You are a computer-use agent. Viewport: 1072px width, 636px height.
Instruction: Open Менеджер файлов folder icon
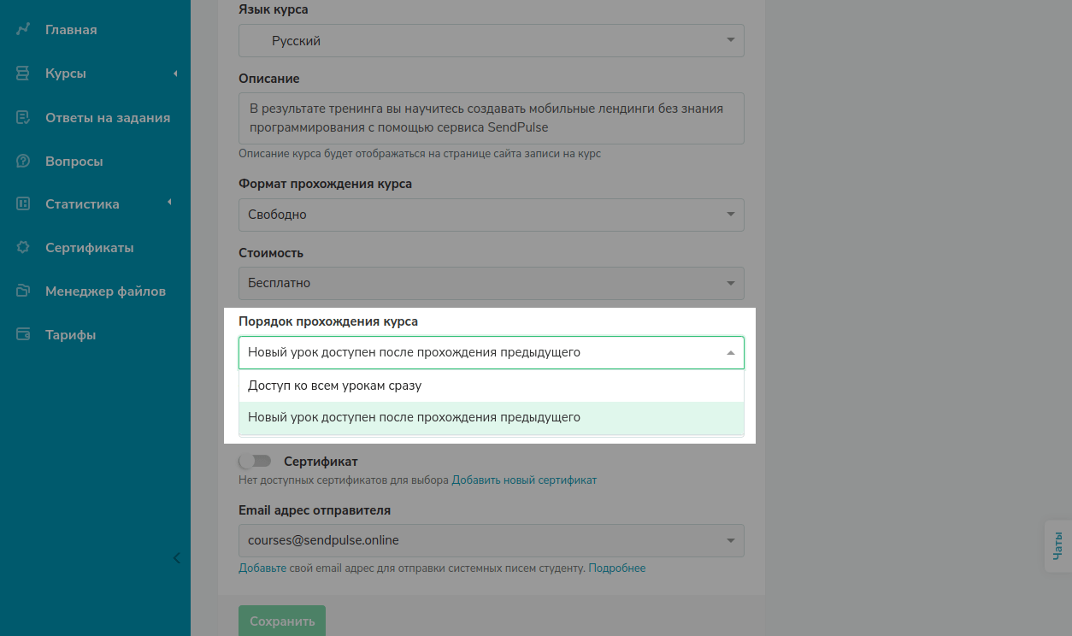point(23,291)
